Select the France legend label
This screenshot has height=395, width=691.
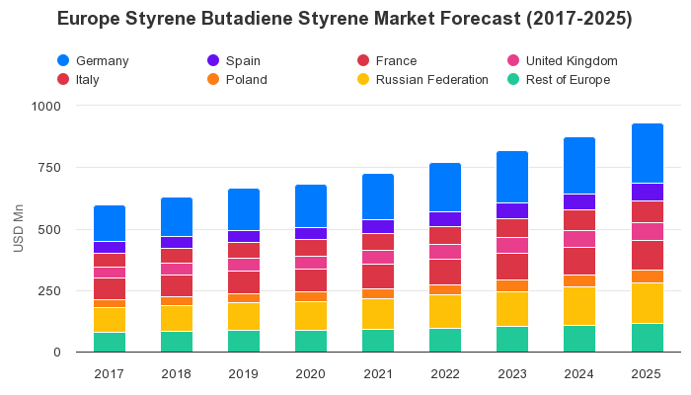click(396, 61)
